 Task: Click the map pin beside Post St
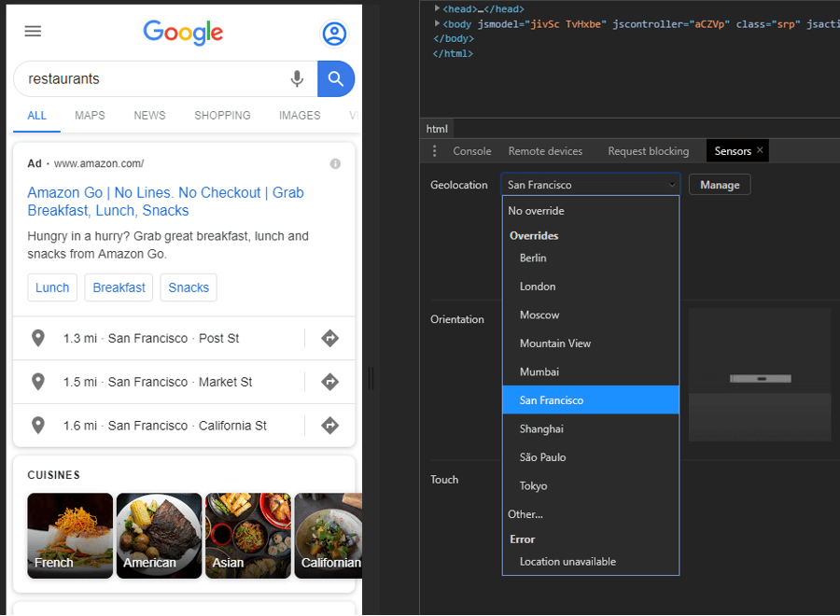[x=38, y=338]
